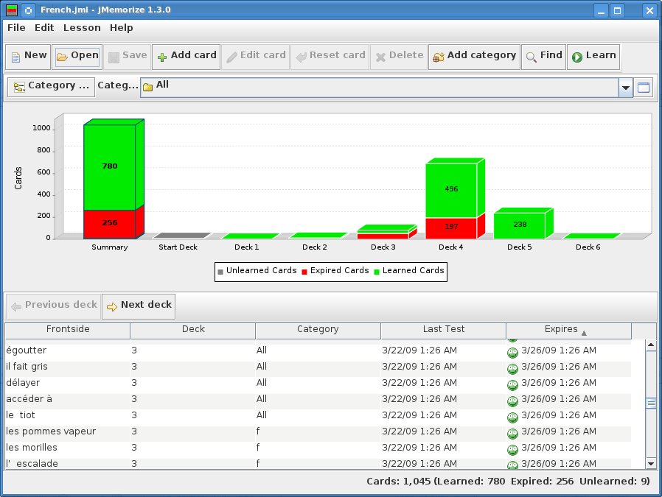
Task: Click the Deck 1 label on chart
Action: (246, 247)
